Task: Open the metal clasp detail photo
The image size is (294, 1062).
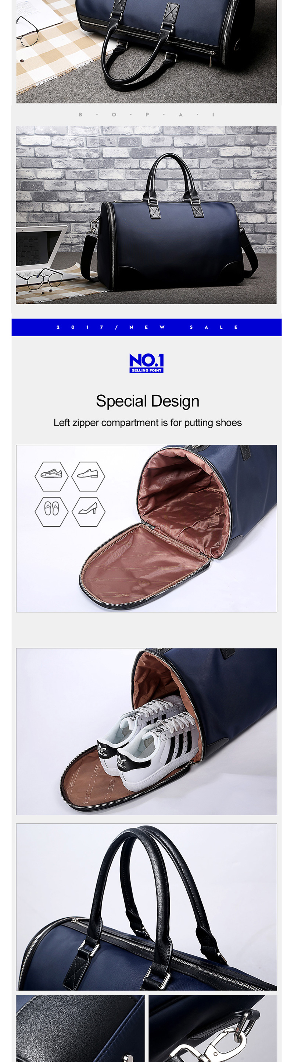Action: pos(213,1028)
